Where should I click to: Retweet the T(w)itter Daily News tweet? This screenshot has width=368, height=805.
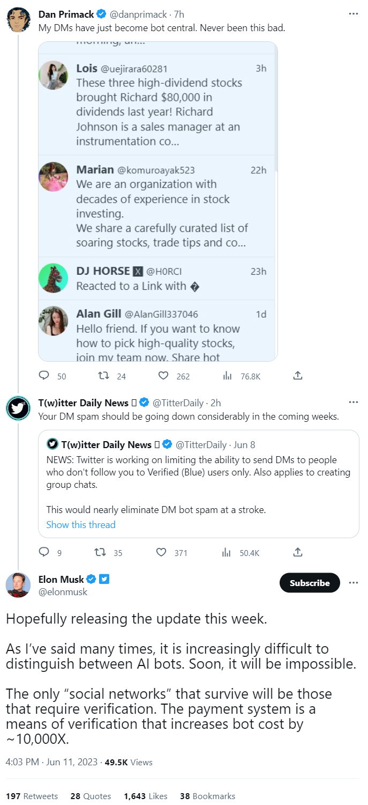pos(100,552)
